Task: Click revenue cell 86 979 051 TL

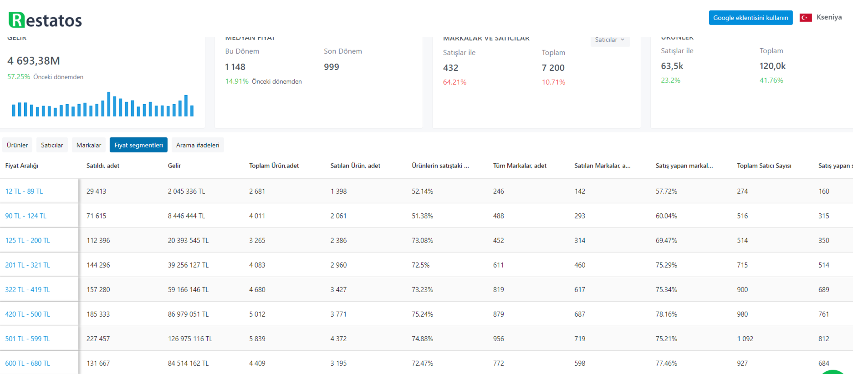Action: 188,314
